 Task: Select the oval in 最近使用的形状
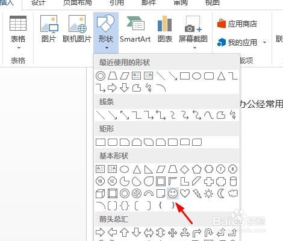(x=197, y=76)
